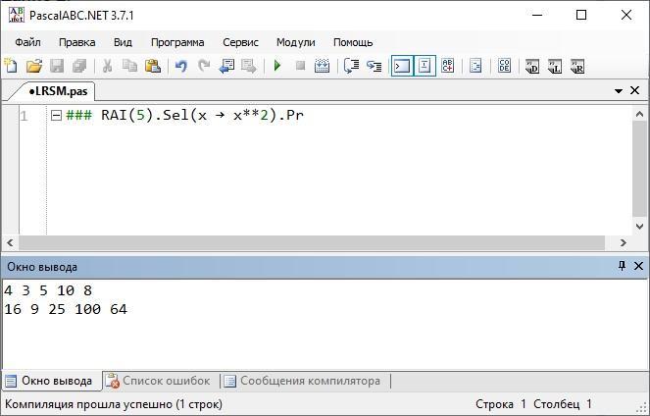
Task: Undo the last edit
Action: [181, 66]
